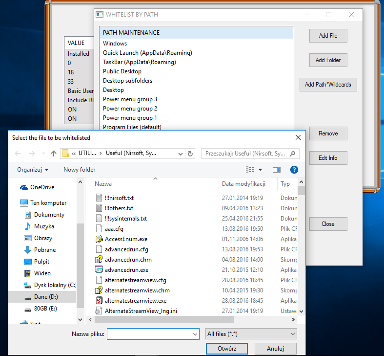Click Nowy folder in the toolbar
This screenshot has width=384, height=356.
click(79, 170)
